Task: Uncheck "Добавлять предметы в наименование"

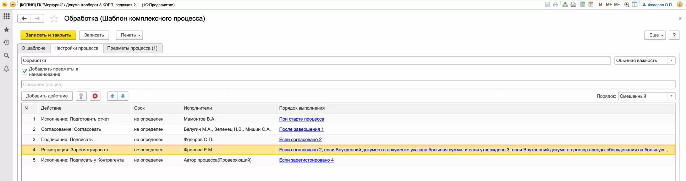Action: (24, 71)
